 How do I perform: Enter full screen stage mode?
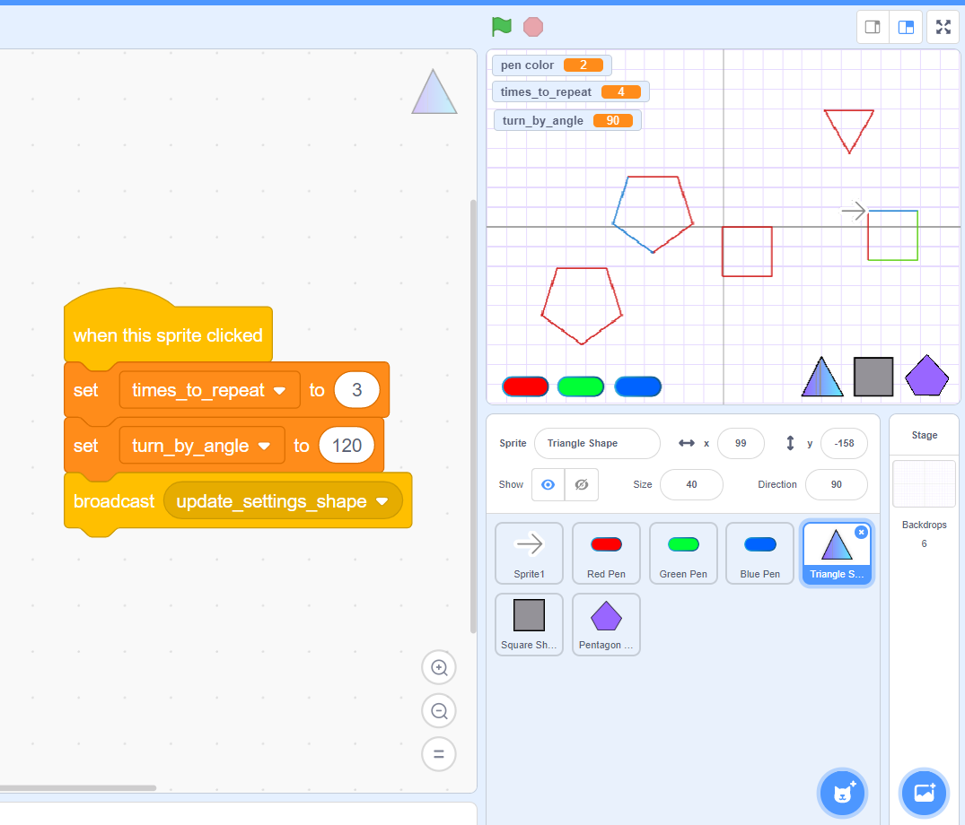click(x=943, y=26)
